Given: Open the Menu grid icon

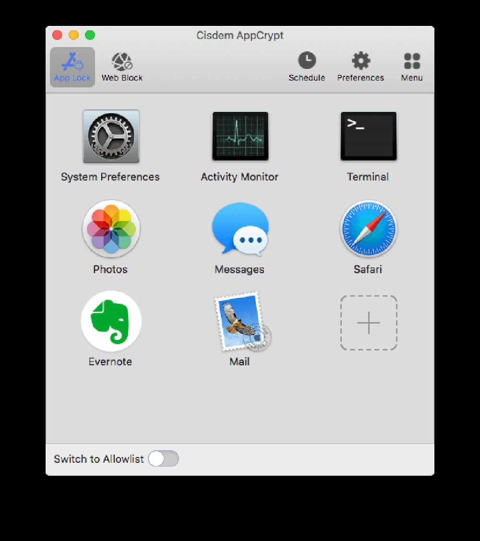Looking at the screenshot, I should click(x=412, y=61).
